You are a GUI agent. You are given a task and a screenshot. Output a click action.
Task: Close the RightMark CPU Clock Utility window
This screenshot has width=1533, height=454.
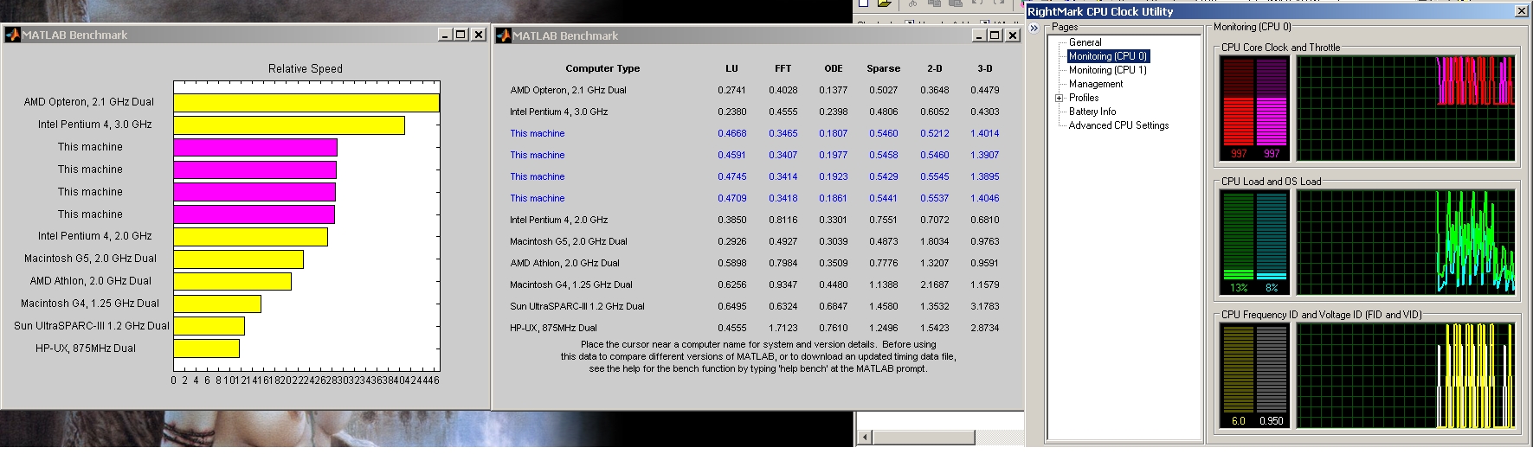pyautogui.click(x=1521, y=11)
